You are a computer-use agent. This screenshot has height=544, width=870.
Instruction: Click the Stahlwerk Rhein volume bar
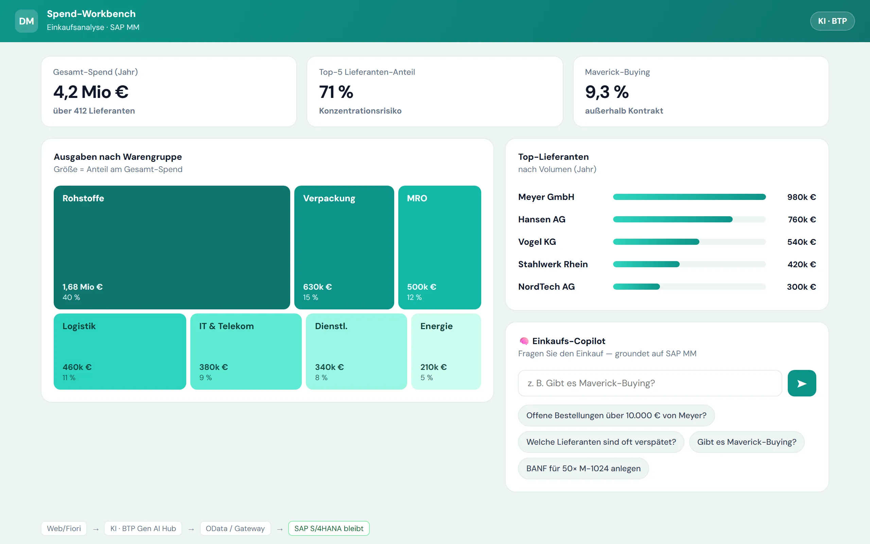click(689, 265)
